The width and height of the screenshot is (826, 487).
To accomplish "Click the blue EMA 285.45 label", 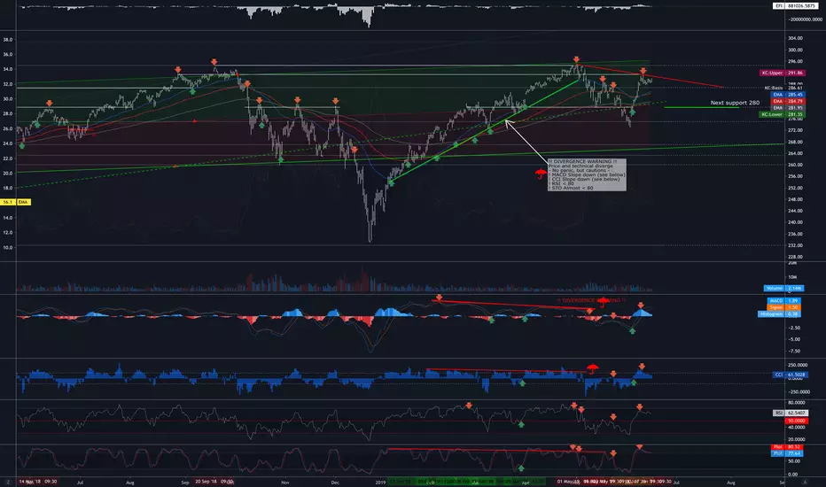I will pyautogui.click(x=788, y=95).
